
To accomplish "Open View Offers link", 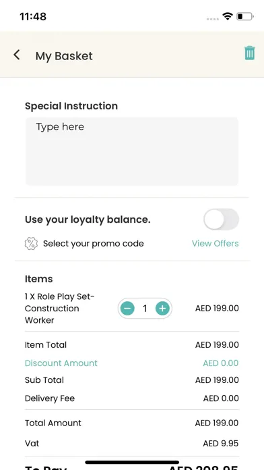I will tap(216, 243).
